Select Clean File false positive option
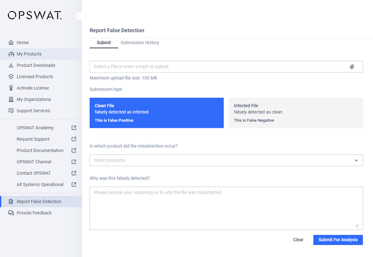Viewport: 373px width, 257px height. point(156,113)
